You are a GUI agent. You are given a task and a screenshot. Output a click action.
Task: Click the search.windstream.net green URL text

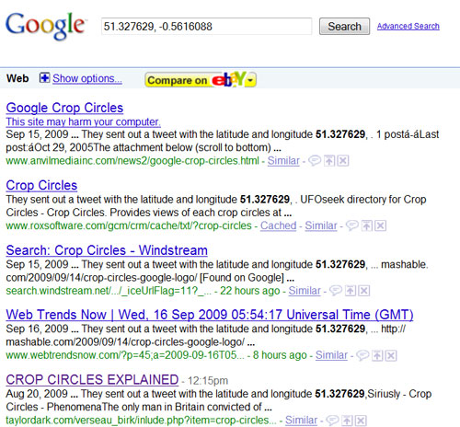point(109,291)
